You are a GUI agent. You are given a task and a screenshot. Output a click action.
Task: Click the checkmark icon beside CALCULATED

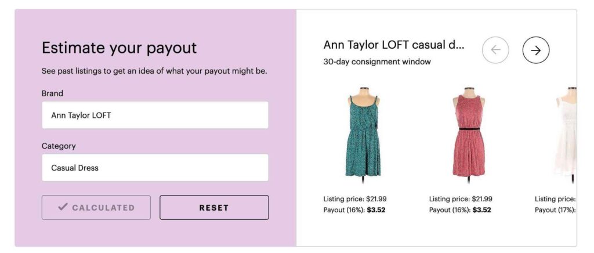pos(63,207)
